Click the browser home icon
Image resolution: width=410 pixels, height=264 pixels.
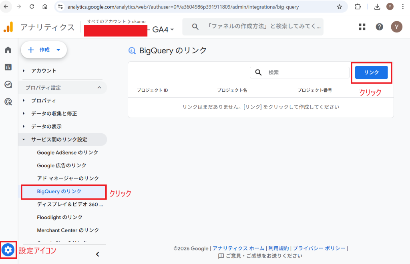(45, 7)
